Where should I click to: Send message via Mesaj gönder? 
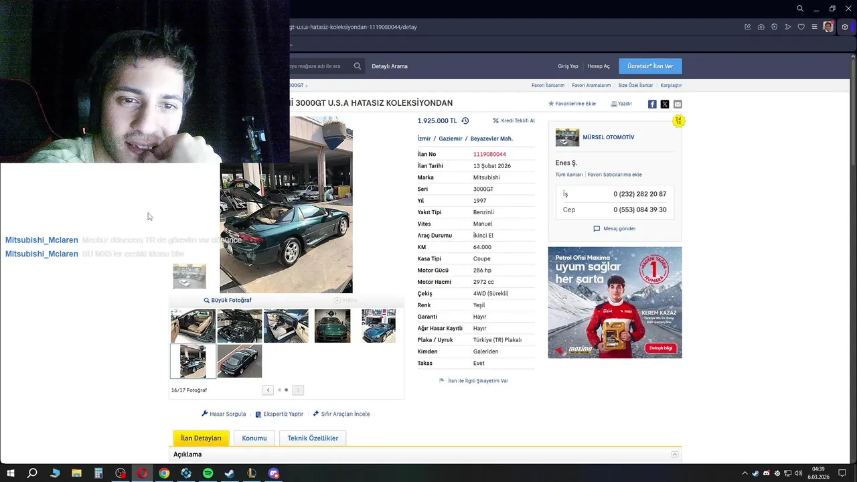click(615, 228)
